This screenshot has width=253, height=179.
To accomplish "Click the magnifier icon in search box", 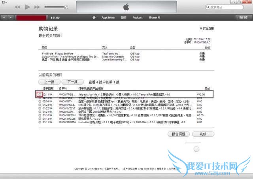I will pos(208,7).
